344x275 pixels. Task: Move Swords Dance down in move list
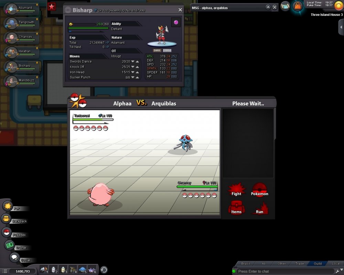click(x=133, y=62)
